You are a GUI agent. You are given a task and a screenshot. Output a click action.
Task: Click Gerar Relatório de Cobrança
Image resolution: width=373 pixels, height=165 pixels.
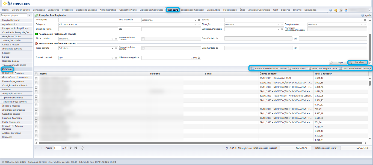355,69
